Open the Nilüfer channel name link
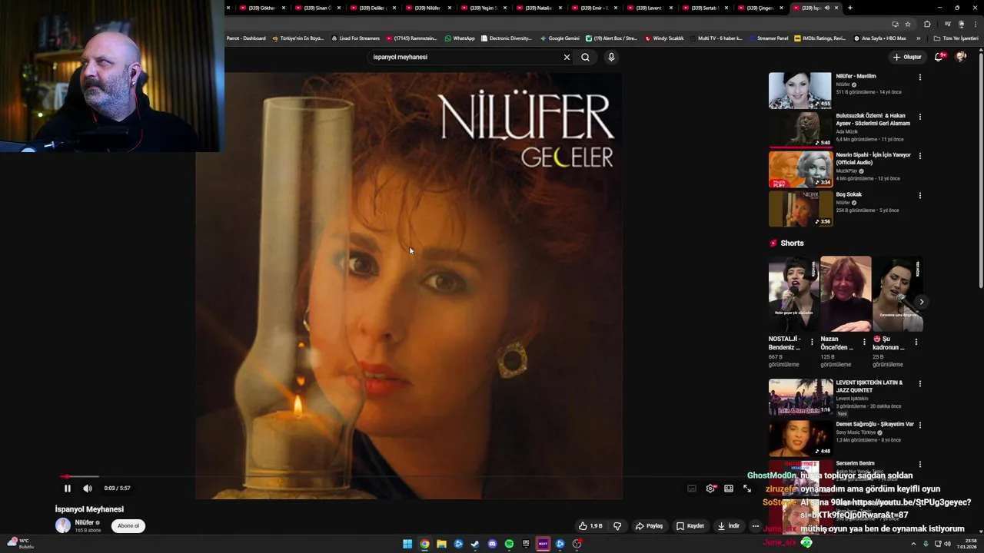The height and width of the screenshot is (553, 984). [84, 522]
